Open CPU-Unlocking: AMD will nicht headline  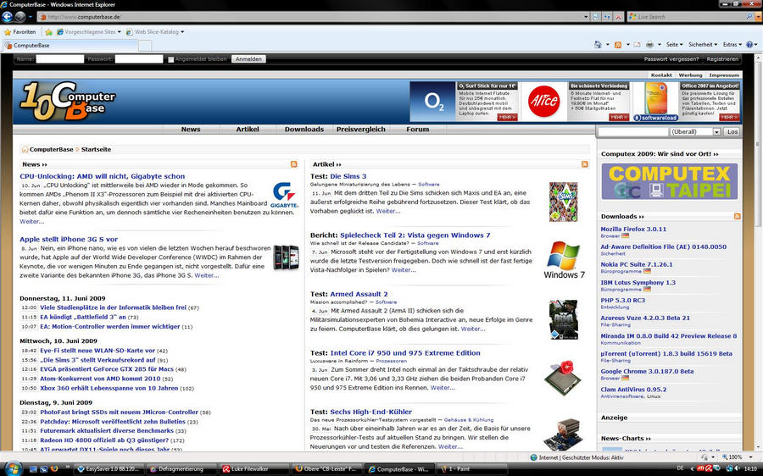coord(103,176)
